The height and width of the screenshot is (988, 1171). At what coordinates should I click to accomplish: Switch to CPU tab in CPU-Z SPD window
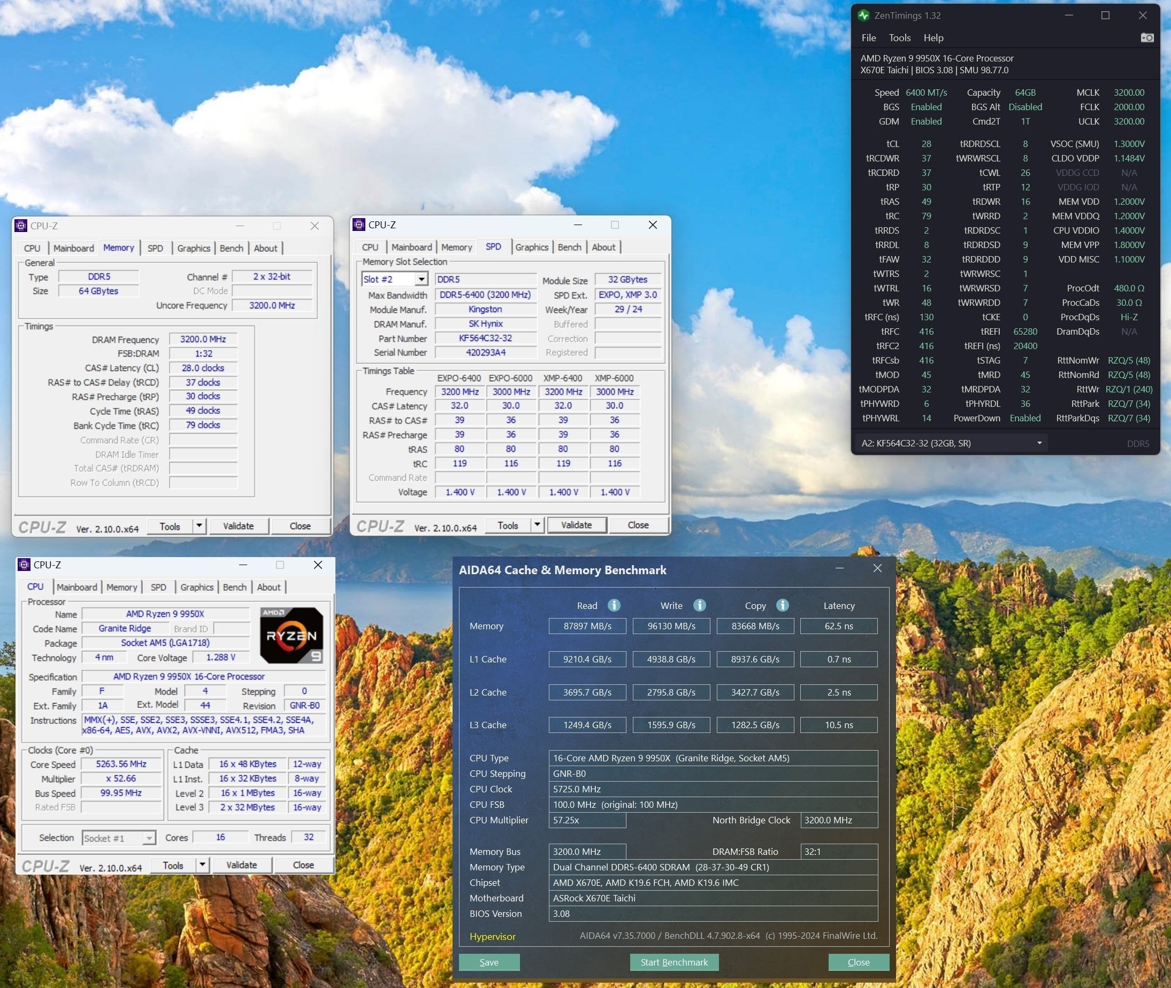(x=370, y=247)
